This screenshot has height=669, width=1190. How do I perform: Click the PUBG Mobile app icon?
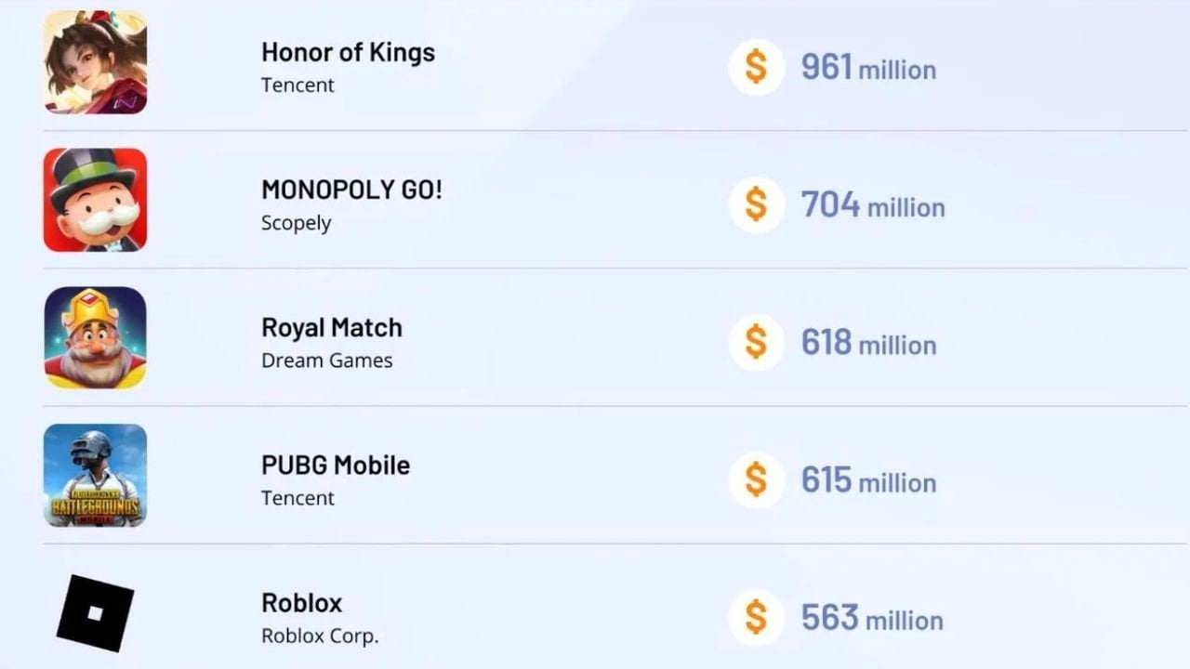click(x=95, y=475)
